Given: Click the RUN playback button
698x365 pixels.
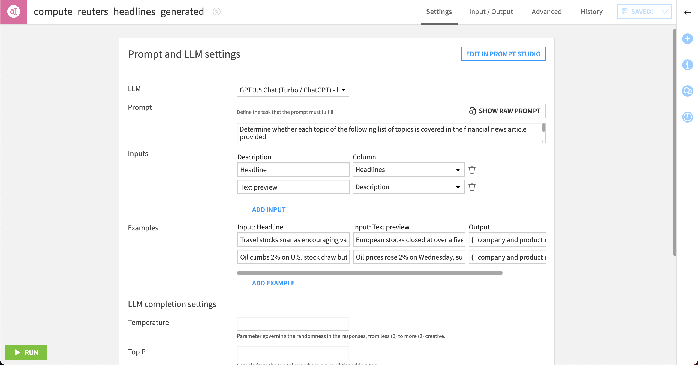Looking at the screenshot, I should (26, 352).
